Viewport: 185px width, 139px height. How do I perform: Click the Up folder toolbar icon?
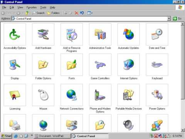(x=27, y=13)
